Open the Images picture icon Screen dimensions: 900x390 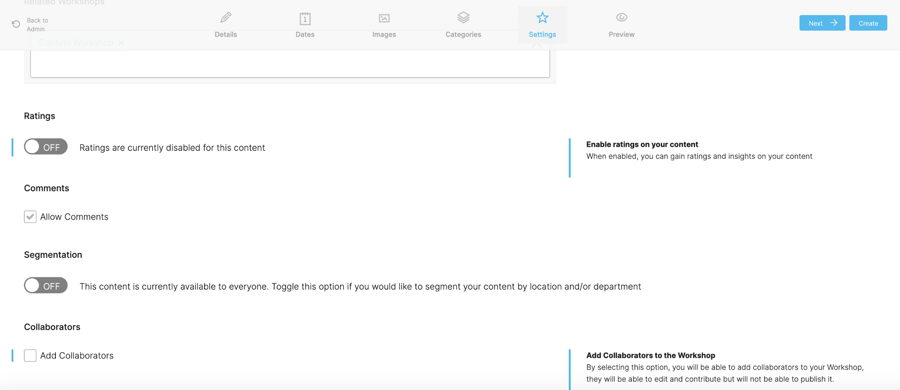[x=384, y=18]
